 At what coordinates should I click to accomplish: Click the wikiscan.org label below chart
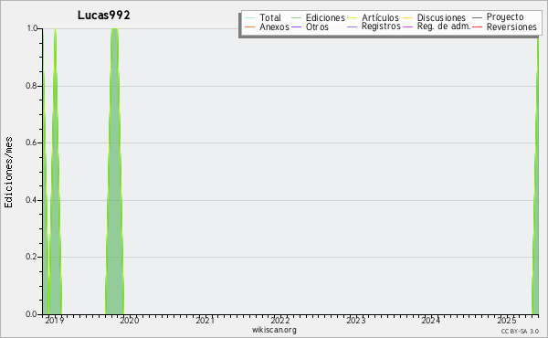(274, 330)
